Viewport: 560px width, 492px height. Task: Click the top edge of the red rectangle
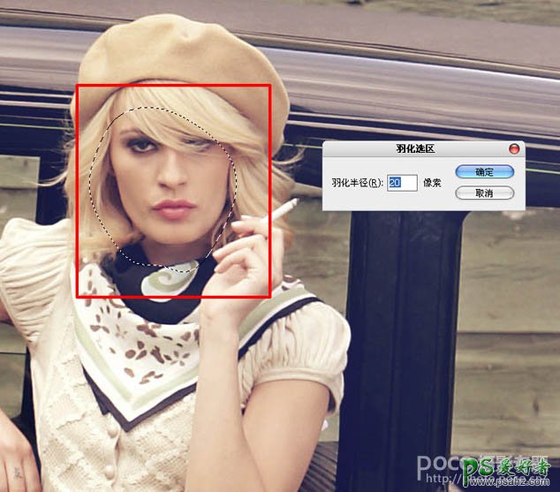174,86
